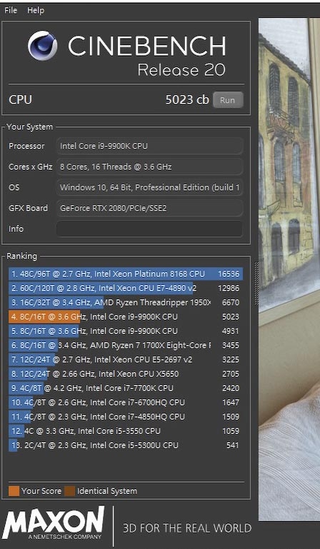
Task: Select ranking row Xeon CPU E5-2697 v2
Action: pyautogui.click(x=126, y=360)
